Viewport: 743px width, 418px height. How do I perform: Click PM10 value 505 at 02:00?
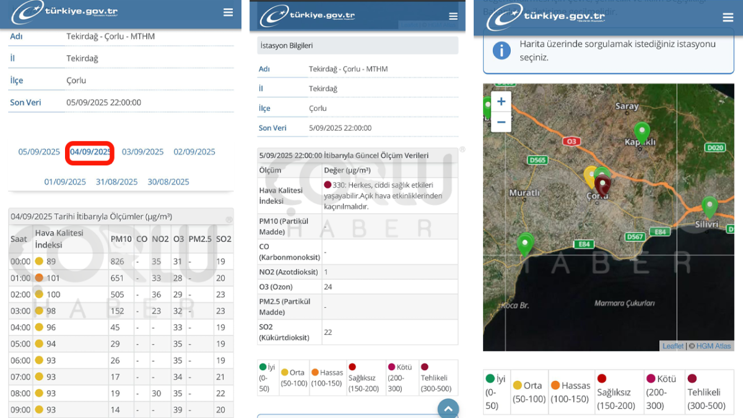pos(118,294)
